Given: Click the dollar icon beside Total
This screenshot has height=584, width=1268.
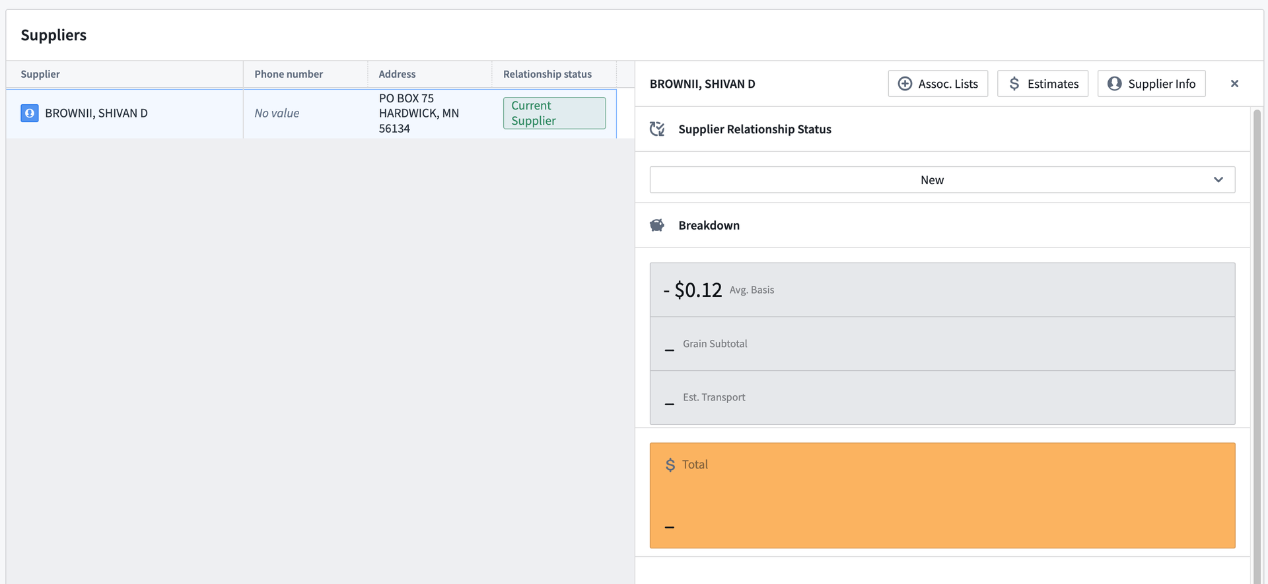Looking at the screenshot, I should coord(670,465).
